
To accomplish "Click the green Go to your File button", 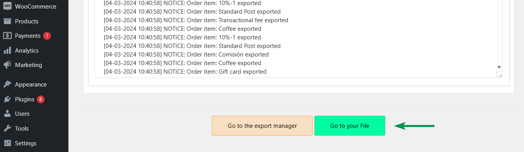I will click(x=350, y=126).
